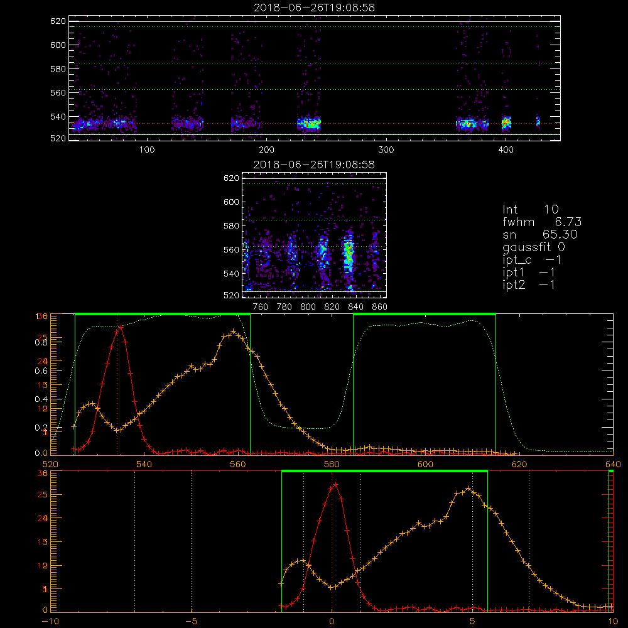
Task: Click the bright blob at x=400 in top spectrogram
Action: tap(507, 122)
